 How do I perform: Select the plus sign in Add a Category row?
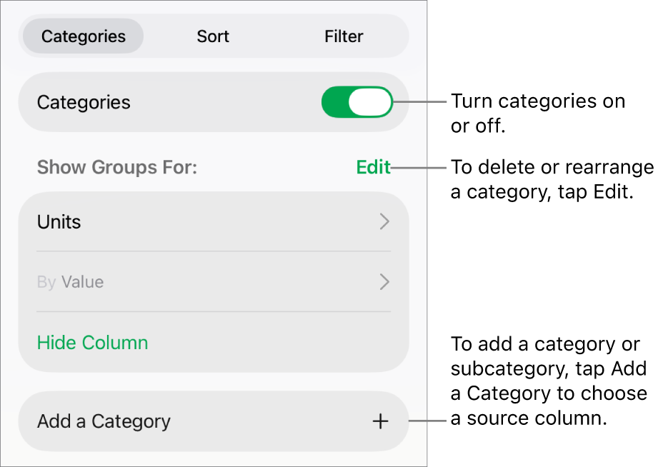click(x=381, y=421)
